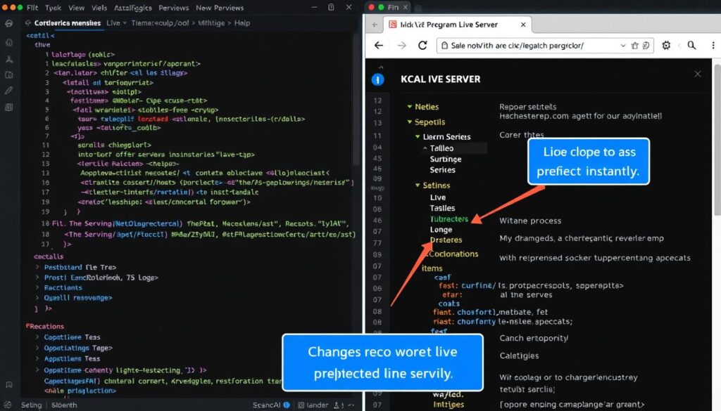Collapse the Llerm Series node
The image size is (721, 411).
[x=418, y=137]
